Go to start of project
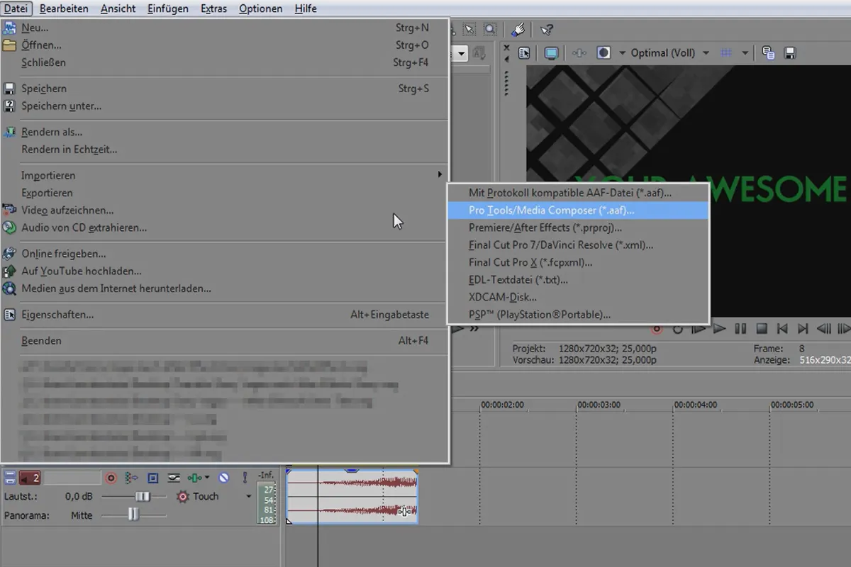The height and width of the screenshot is (567, 851). coord(782,329)
